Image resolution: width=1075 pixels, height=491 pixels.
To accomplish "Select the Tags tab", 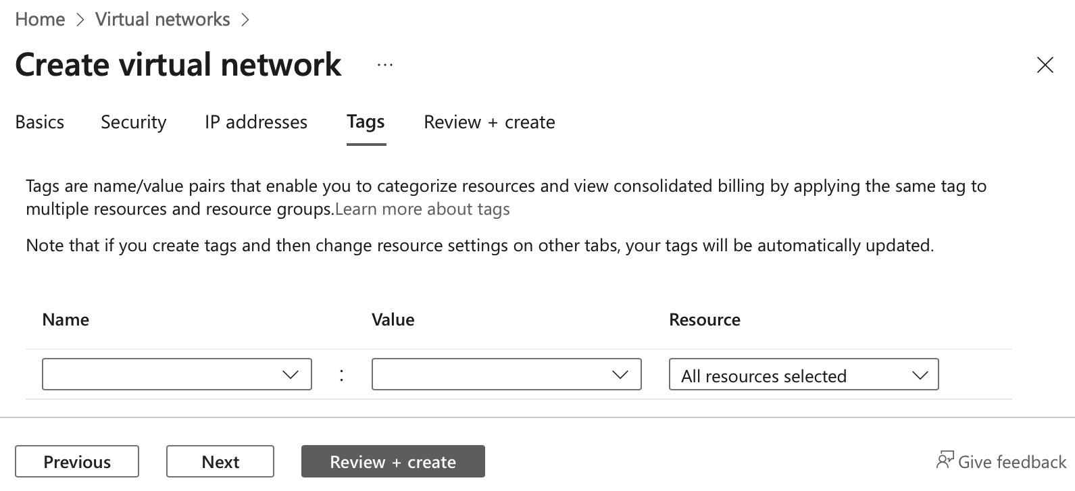I will 366,122.
